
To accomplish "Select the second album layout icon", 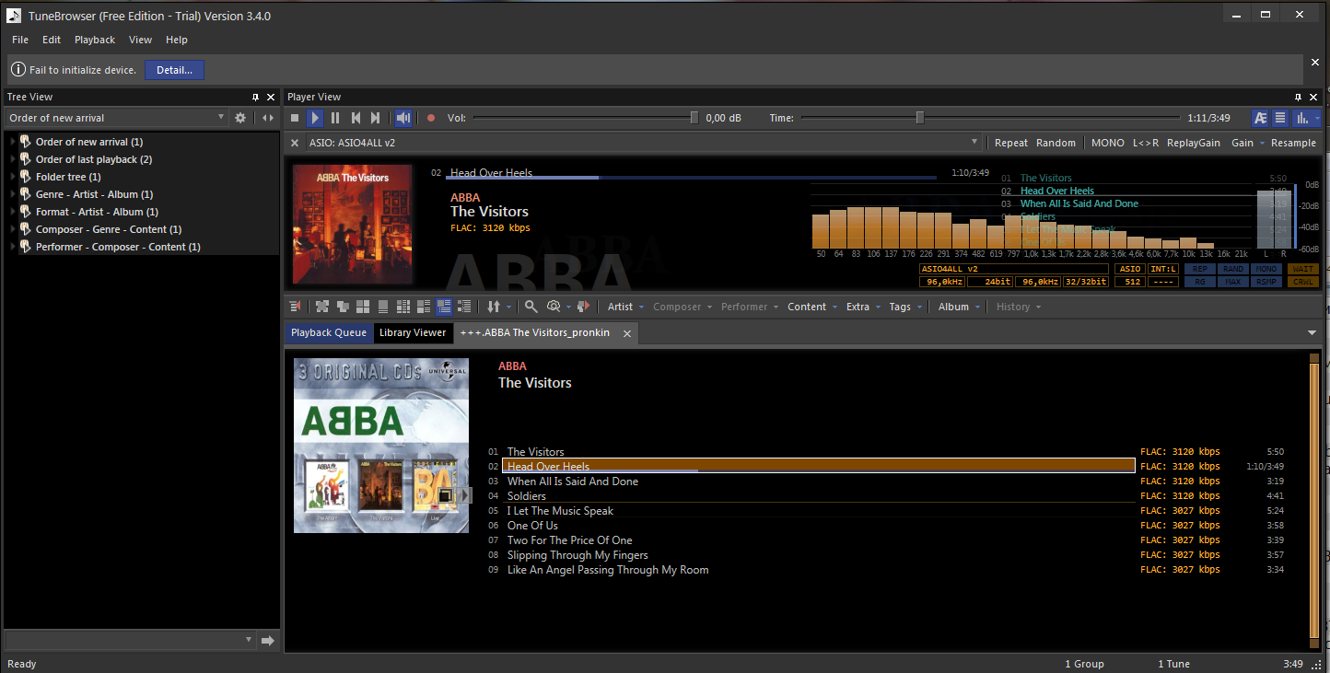I will pos(343,307).
